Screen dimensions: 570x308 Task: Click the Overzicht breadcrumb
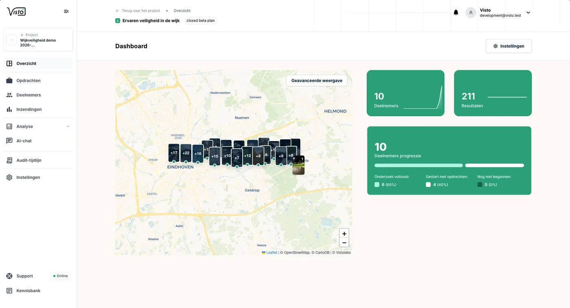(x=182, y=11)
